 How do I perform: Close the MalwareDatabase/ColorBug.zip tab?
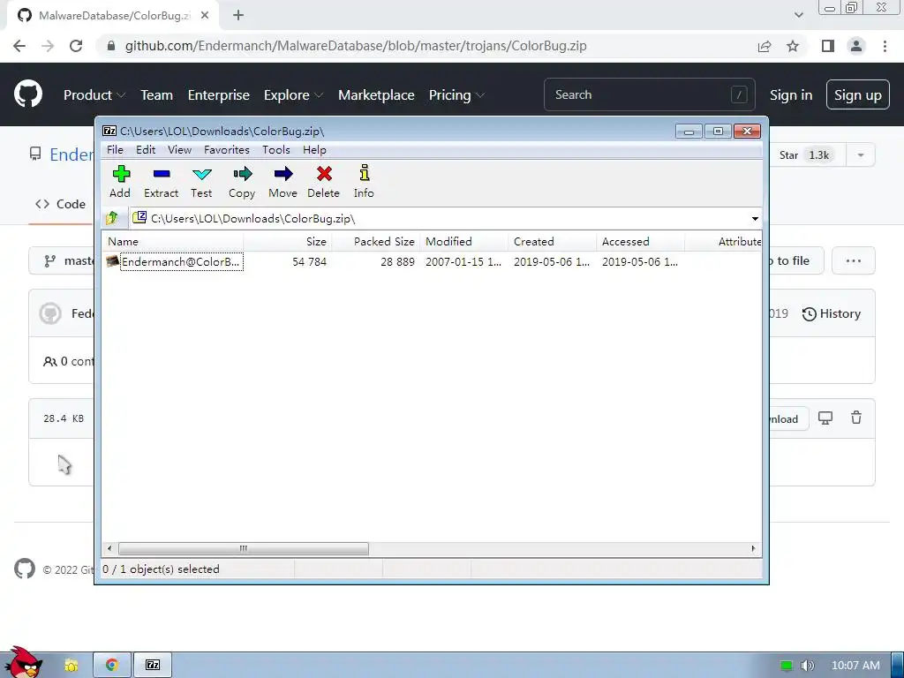[x=205, y=16]
